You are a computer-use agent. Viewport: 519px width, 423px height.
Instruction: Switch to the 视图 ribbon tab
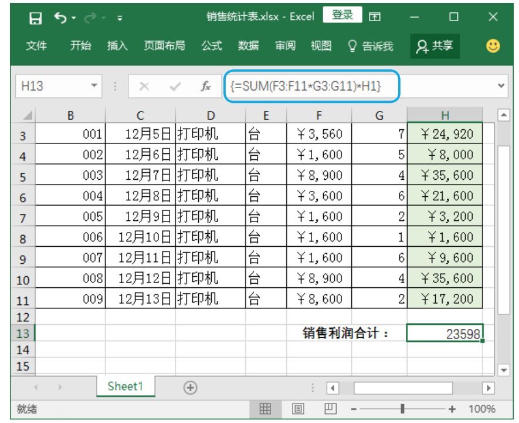coord(321,46)
